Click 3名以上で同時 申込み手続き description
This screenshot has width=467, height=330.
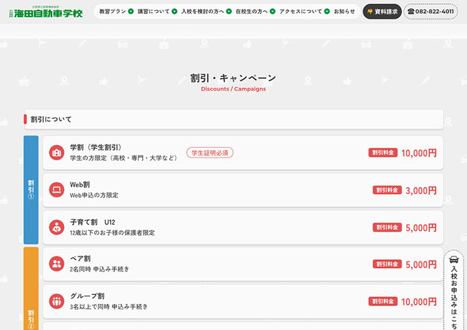(x=109, y=307)
